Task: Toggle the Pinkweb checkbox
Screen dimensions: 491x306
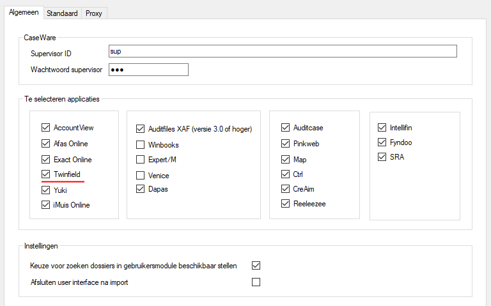Action: click(x=285, y=143)
